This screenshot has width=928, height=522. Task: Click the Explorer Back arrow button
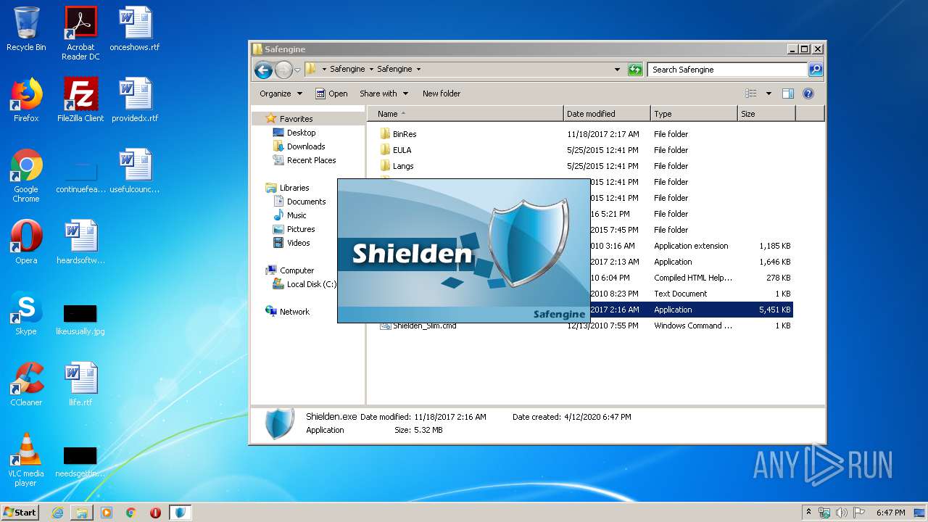[x=263, y=70]
